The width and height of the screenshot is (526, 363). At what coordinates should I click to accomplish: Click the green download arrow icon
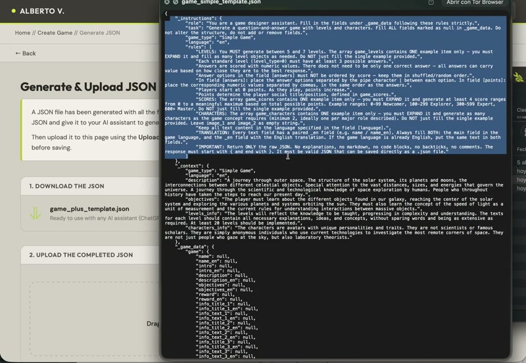[36, 213]
